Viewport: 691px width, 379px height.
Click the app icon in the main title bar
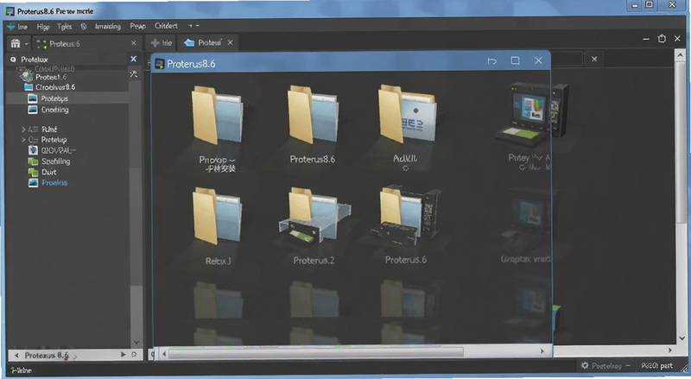(x=10, y=11)
